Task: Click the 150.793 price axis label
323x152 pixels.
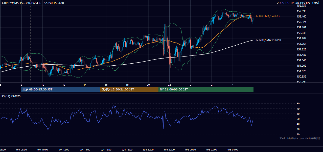Action: coord(302,82)
